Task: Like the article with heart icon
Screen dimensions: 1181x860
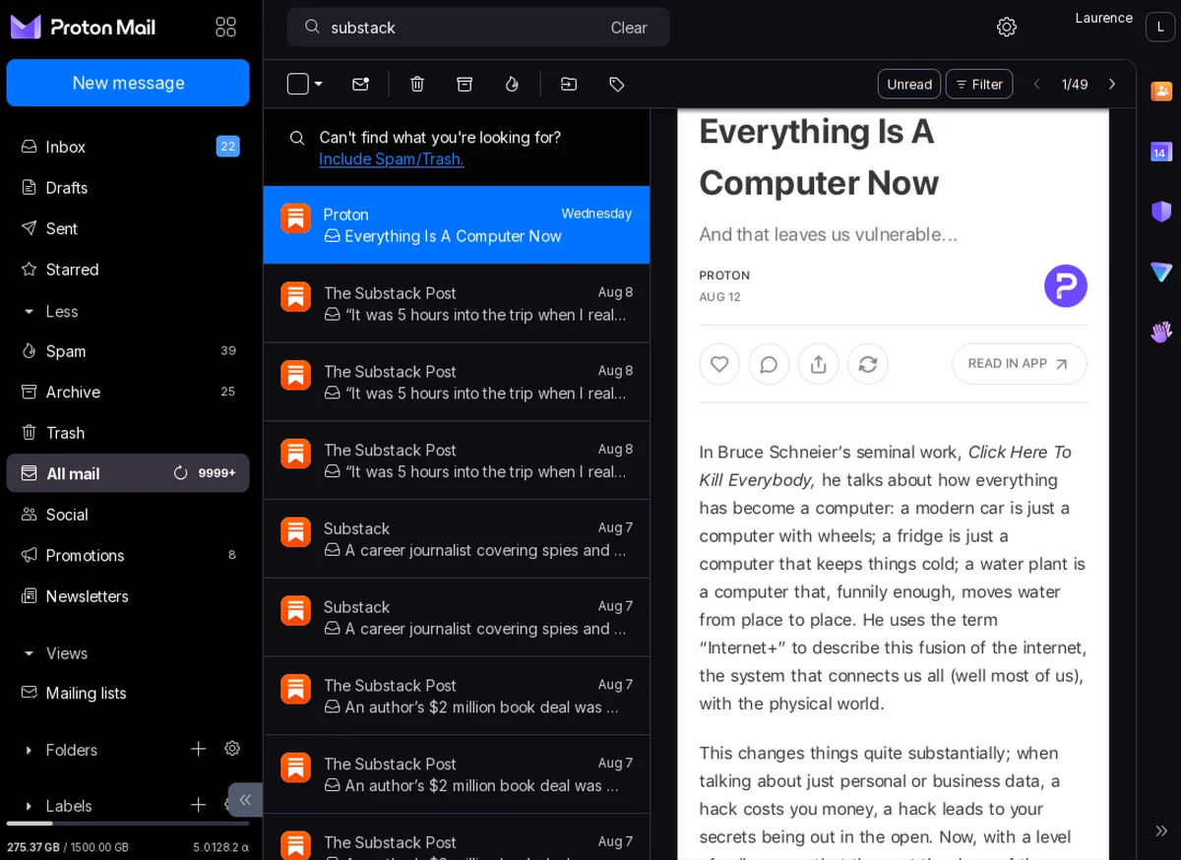Action: [719, 364]
